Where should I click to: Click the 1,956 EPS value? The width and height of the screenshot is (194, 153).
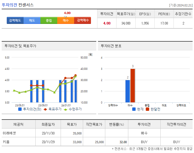coord(145,23)
